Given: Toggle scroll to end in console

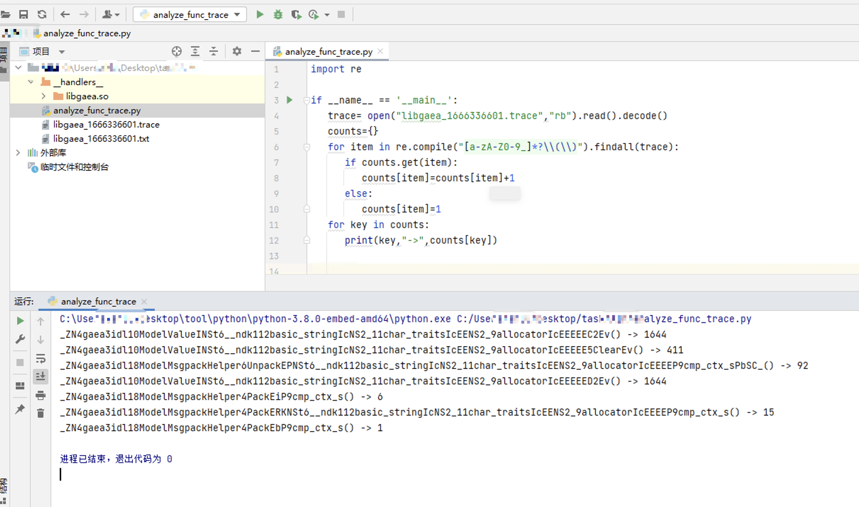Looking at the screenshot, I should pyautogui.click(x=40, y=376).
